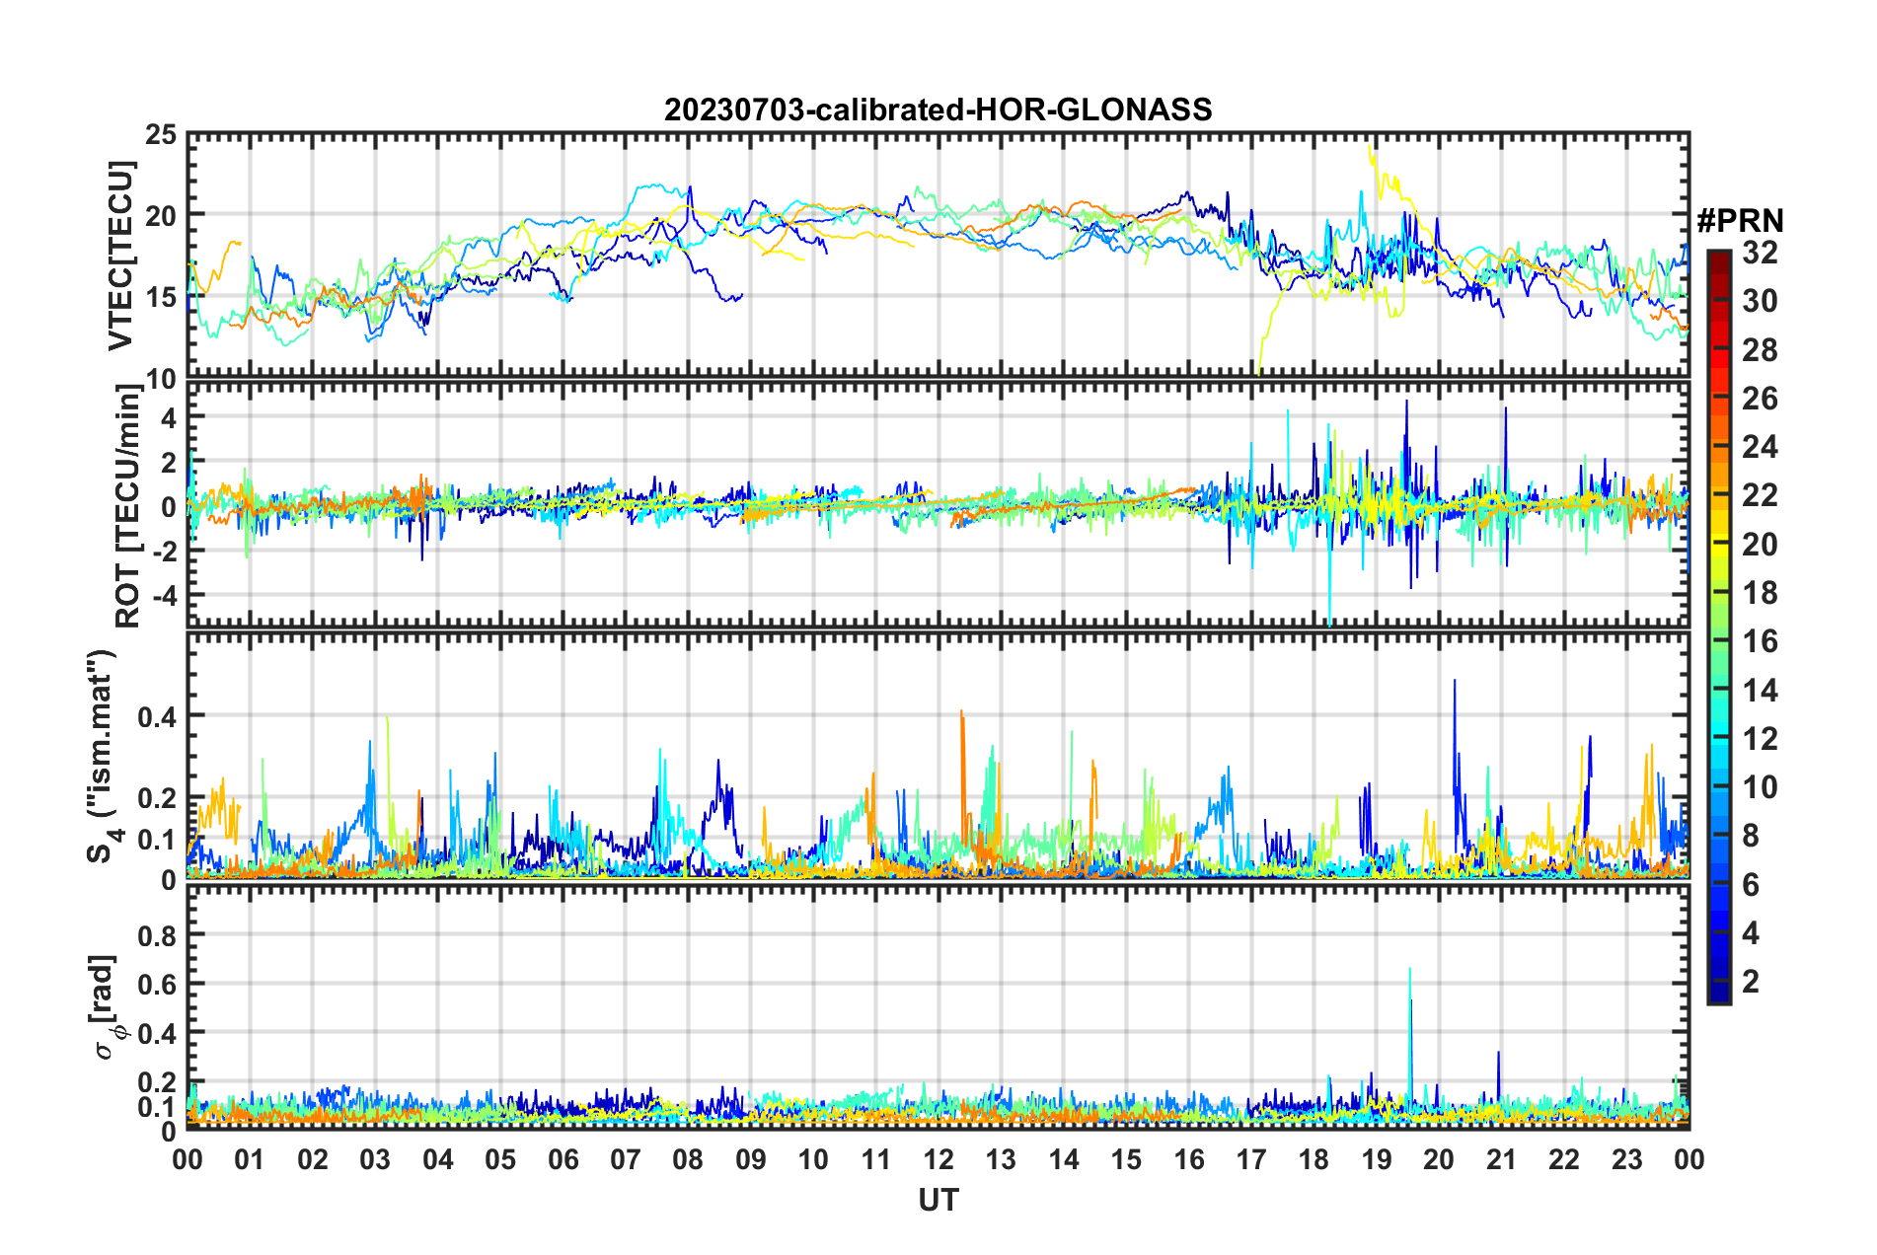The image size is (1877, 1255).
Task: Click the "07" hour tick on the UT axis
Action: pos(626,1158)
